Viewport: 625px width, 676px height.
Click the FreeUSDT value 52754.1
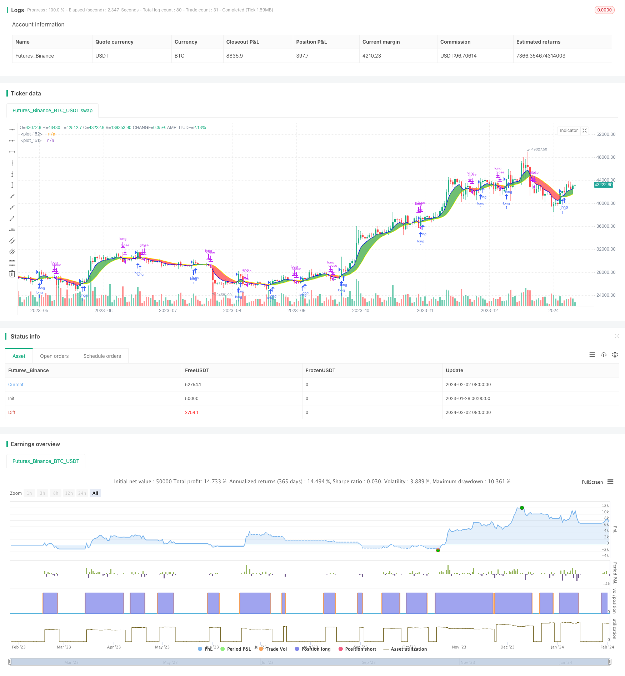pyautogui.click(x=193, y=385)
